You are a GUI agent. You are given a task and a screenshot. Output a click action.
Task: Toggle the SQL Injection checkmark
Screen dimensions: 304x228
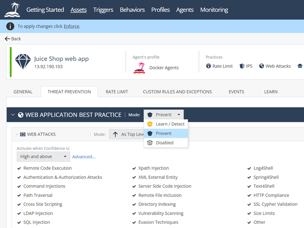(19, 223)
